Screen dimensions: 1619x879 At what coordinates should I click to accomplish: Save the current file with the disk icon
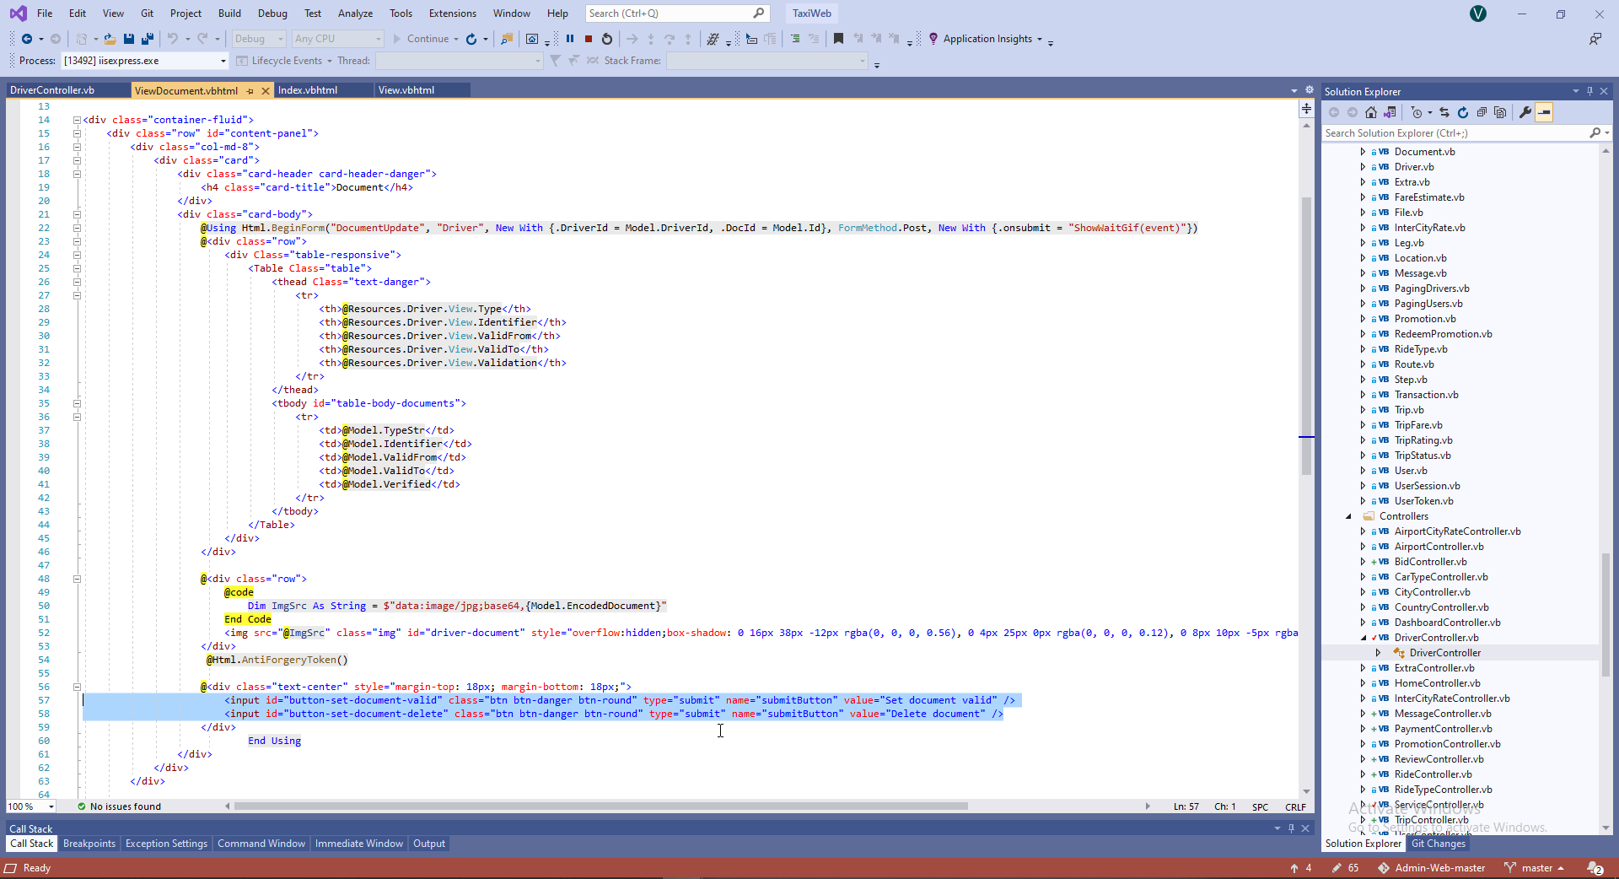pyautogui.click(x=129, y=39)
